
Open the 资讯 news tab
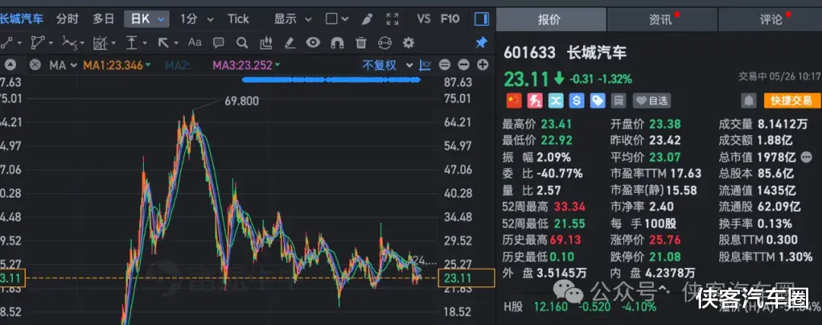click(662, 20)
